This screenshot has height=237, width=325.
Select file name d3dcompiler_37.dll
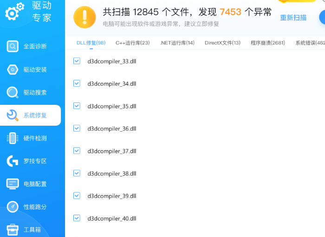click(x=112, y=151)
